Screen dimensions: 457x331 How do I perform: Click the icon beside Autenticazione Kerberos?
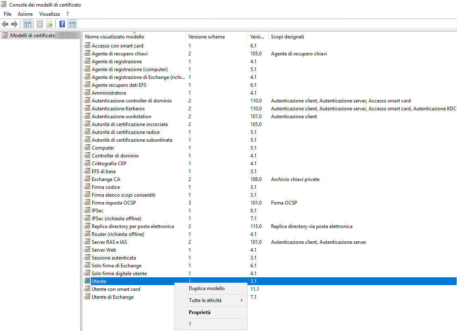pos(87,108)
